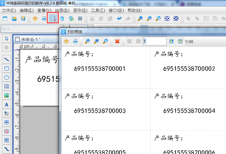Open the 文件(F) menu

(x=9, y=10)
